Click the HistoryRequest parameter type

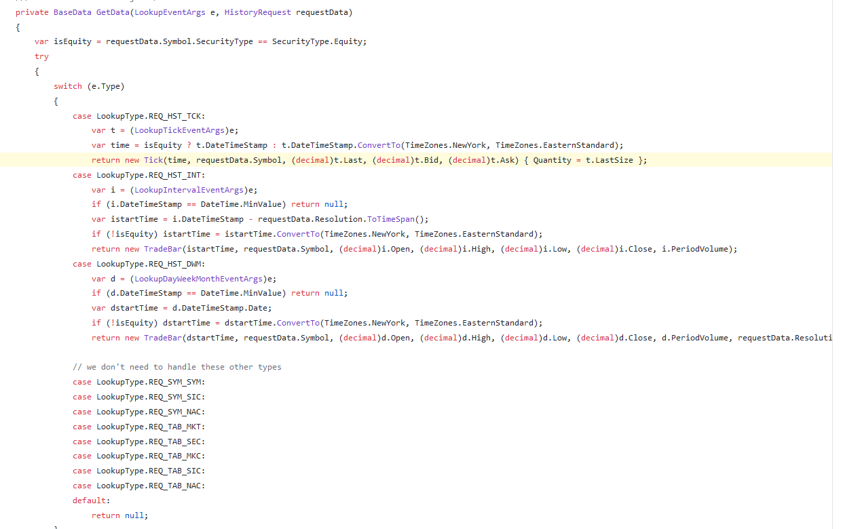point(257,12)
